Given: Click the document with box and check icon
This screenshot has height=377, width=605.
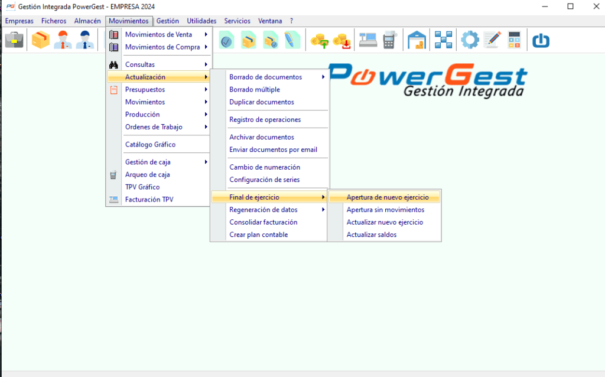Looking at the screenshot, I should point(271,40).
